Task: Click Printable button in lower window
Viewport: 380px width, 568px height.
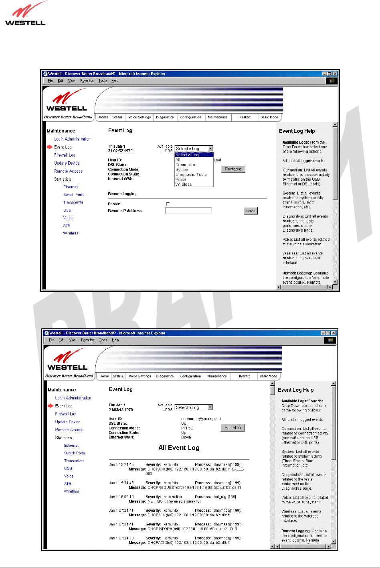Action: (232, 428)
